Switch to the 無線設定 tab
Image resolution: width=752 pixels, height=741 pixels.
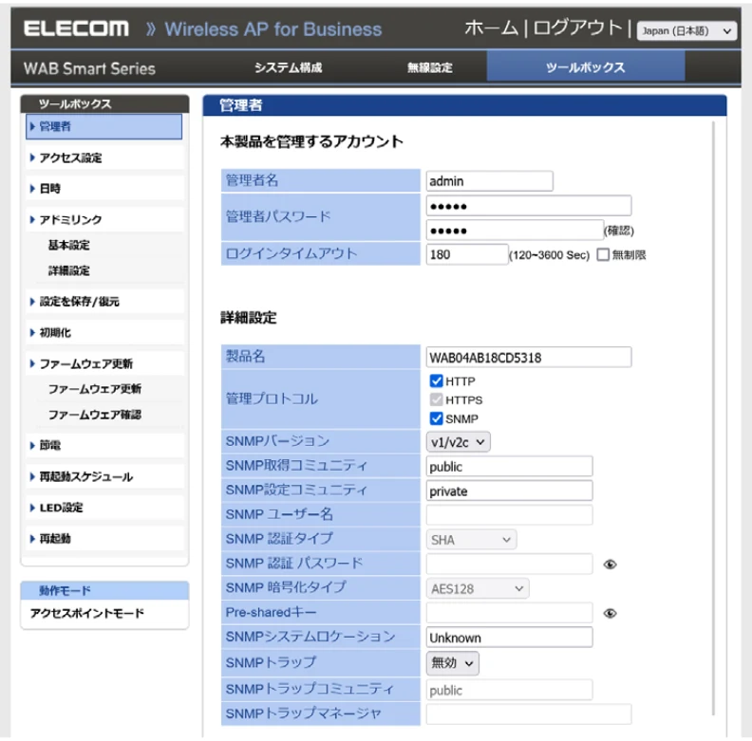(430, 67)
